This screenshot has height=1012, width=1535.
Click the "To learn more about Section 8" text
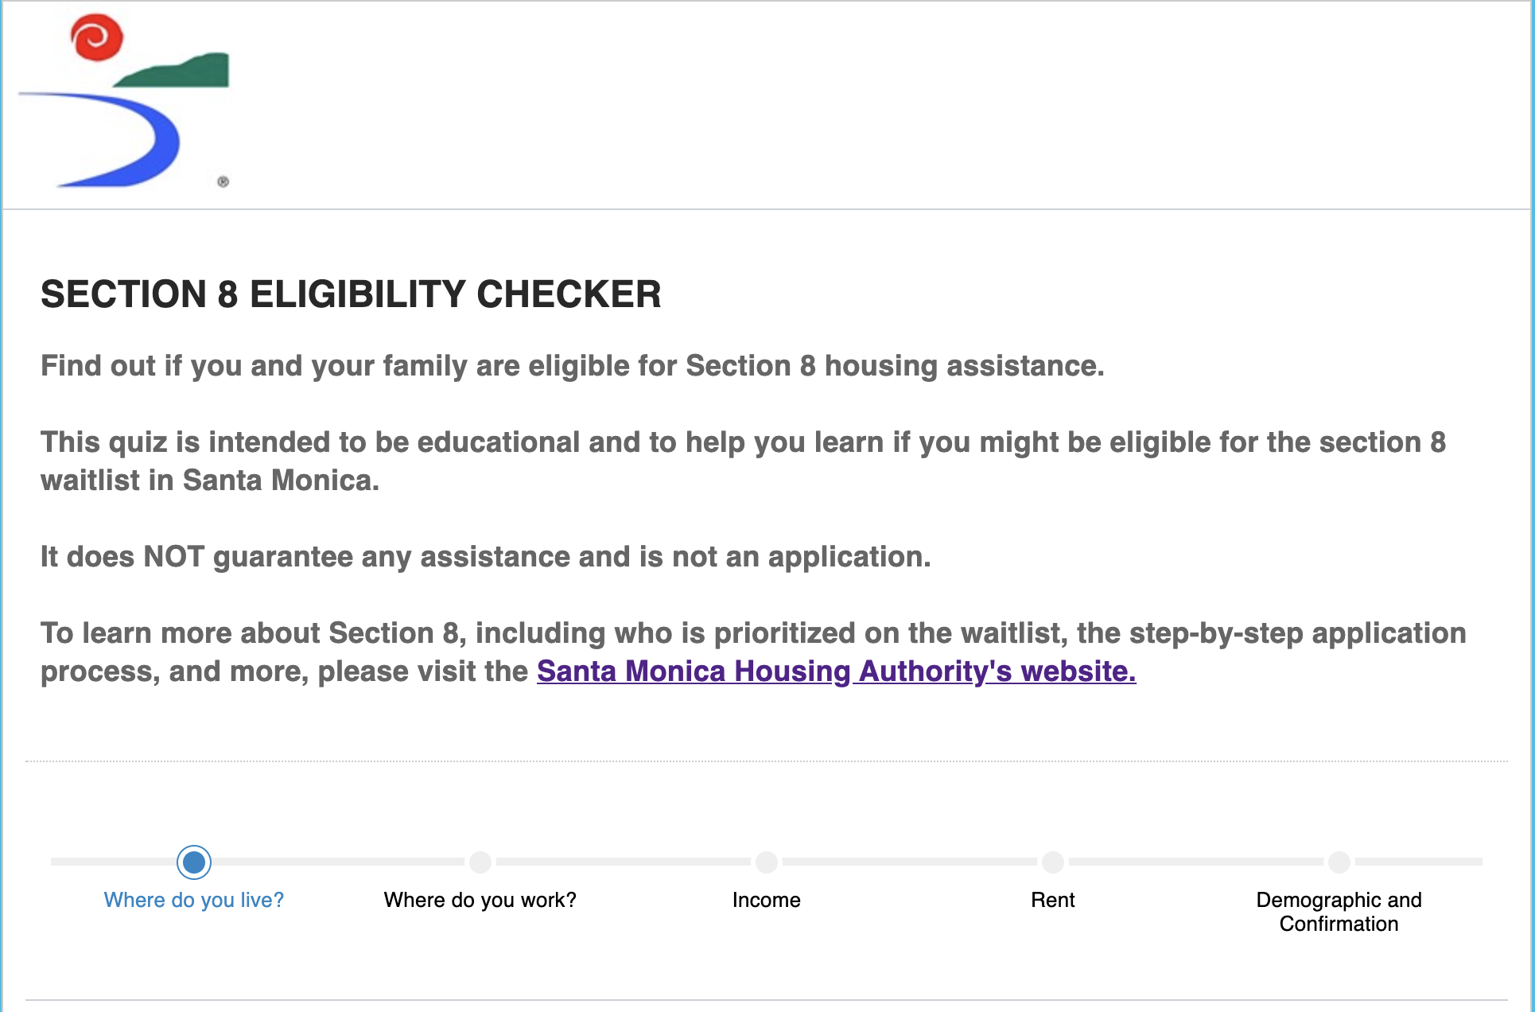[752, 633]
